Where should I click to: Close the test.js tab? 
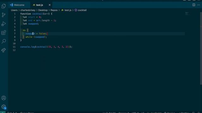[x=50, y=5]
